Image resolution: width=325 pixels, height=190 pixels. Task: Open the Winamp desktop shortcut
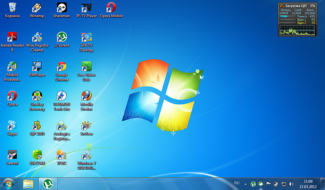click(x=37, y=8)
